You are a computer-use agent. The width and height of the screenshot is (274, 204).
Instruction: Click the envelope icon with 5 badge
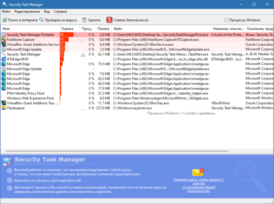pyautogui.click(x=198, y=172)
